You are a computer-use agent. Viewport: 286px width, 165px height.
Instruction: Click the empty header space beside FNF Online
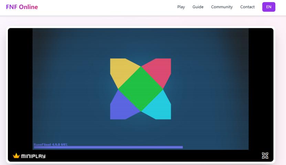(x=103, y=7)
